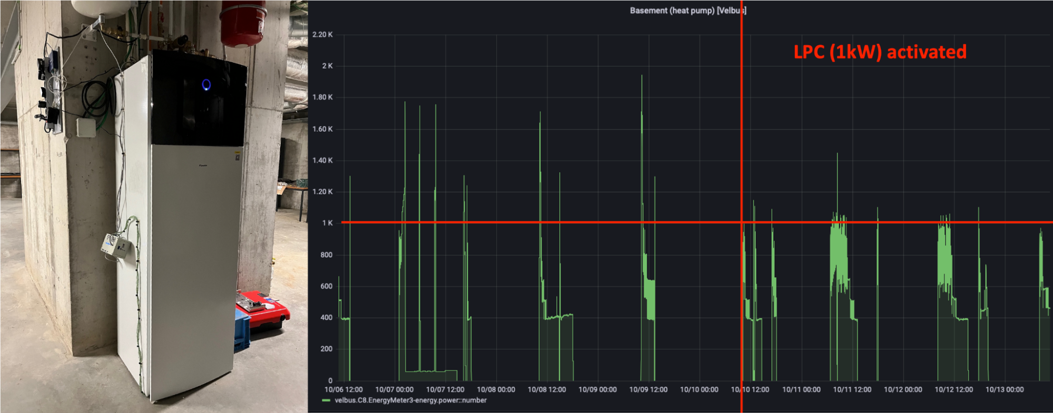Screen dimensions: 1053x413
Task: Click the blue glowing ring on the heat pump
Action: pyautogui.click(x=206, y=84)
